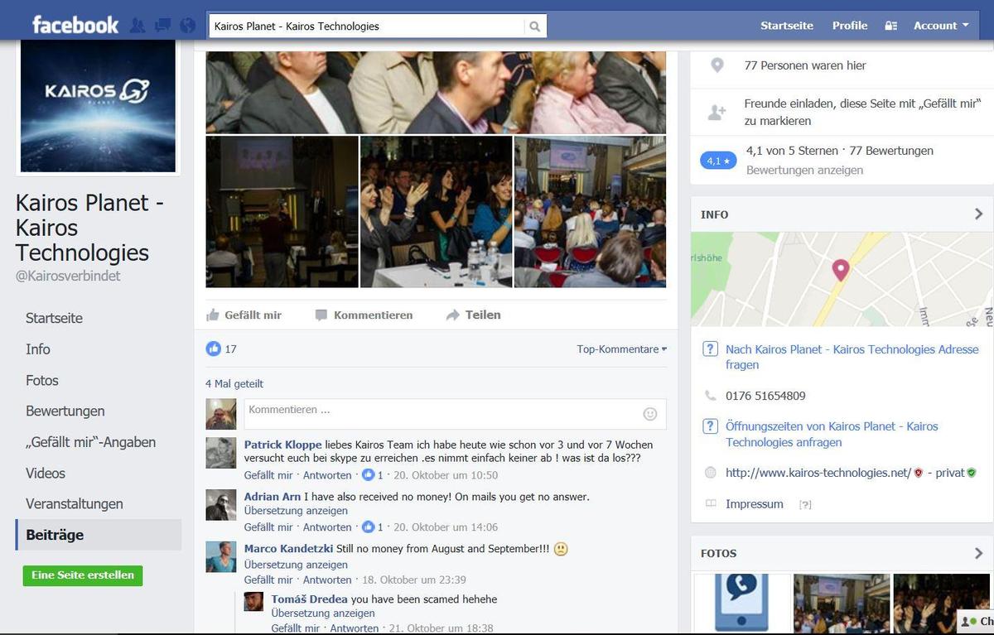Screen dimensions: 994x635
Task: Open the applauding audience photo thumbnail
Action: coord(436,212)
